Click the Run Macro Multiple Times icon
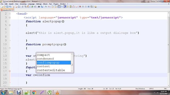Viewport: 170px width, 95px height. tap(89, 7)
